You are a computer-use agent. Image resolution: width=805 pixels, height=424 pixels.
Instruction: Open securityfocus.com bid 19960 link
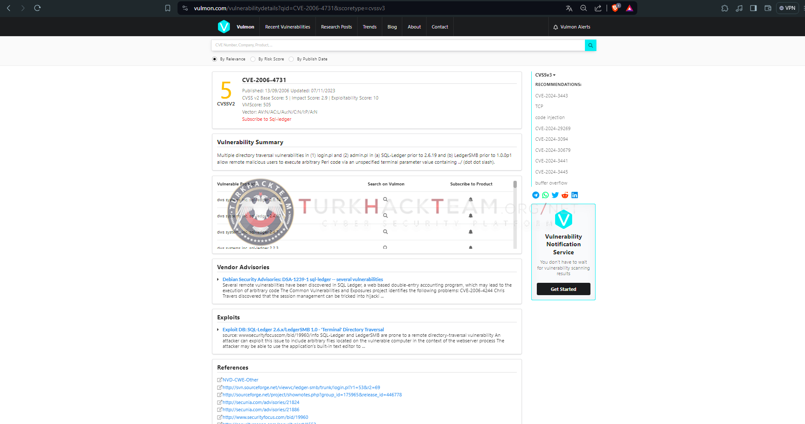(265, 417)
